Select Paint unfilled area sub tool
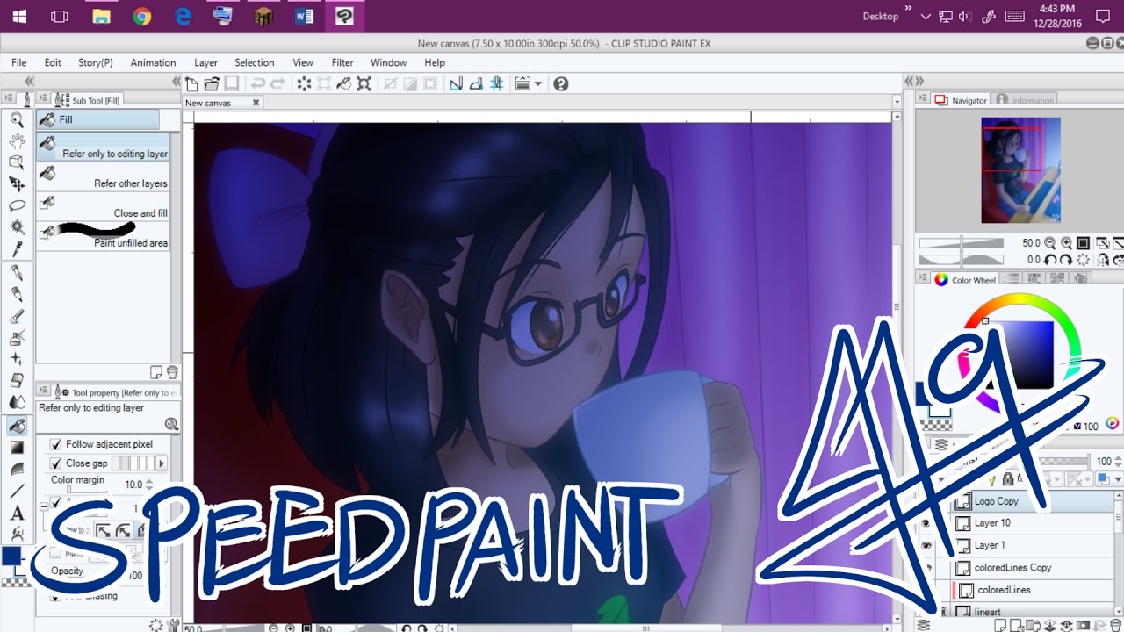1124x632 pixels. coord(104,237)
